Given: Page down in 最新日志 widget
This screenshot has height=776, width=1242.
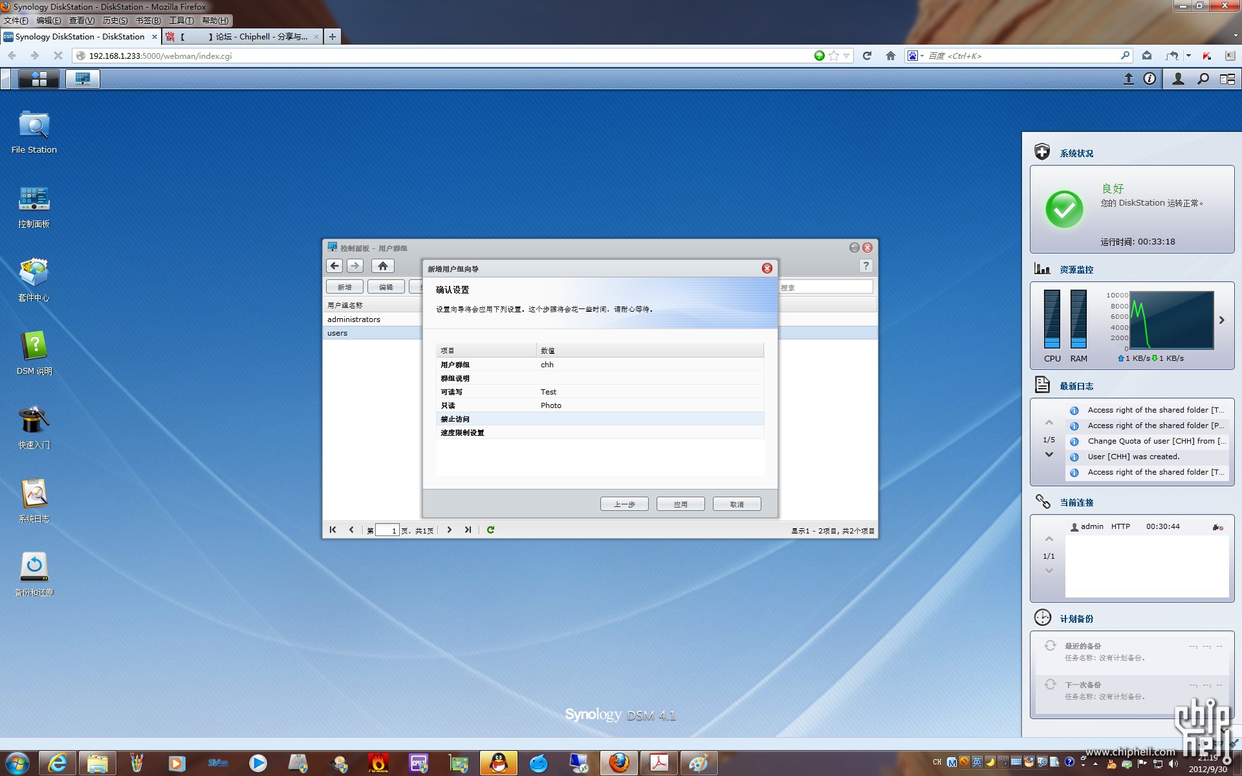Looking at the screenshot, I should (1049, 455).
